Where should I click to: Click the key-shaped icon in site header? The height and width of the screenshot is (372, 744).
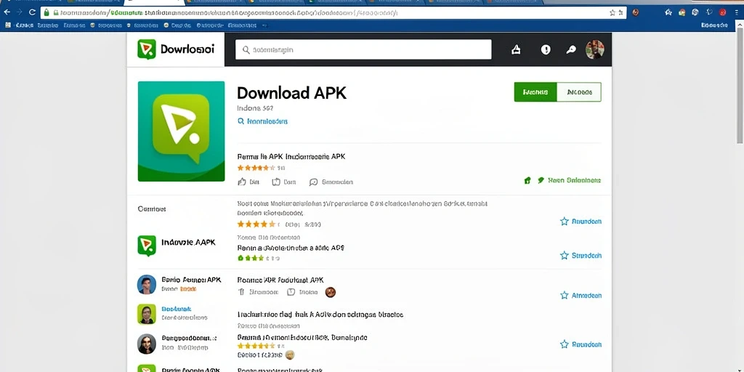(x=571, y=49)
